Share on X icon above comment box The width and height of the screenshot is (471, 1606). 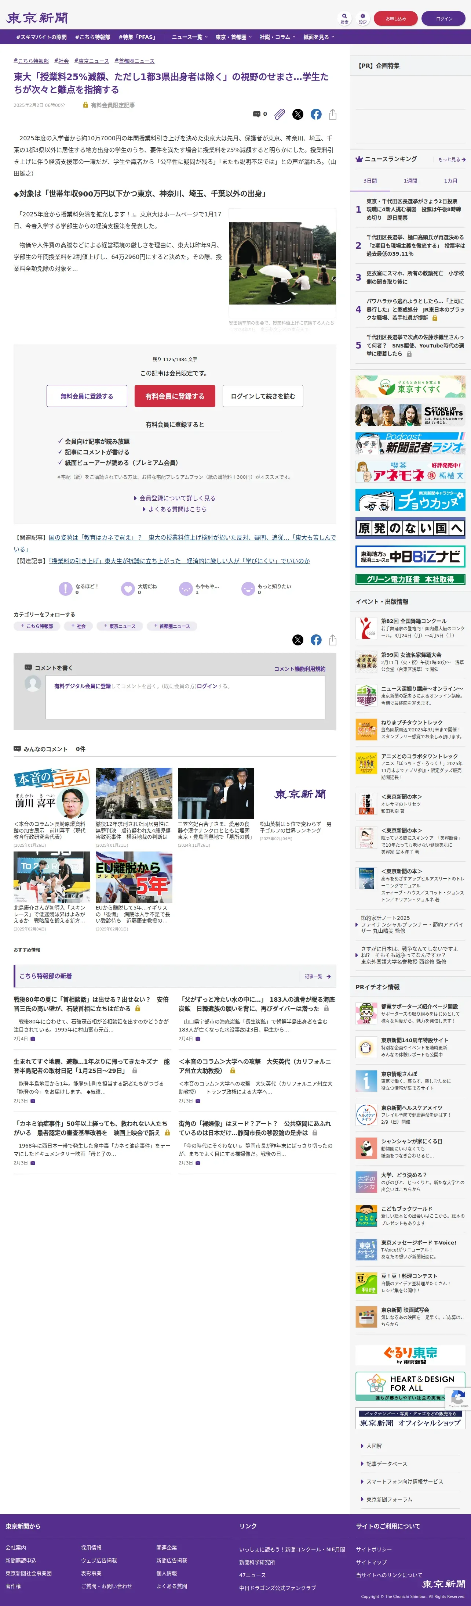pos(298,640)
